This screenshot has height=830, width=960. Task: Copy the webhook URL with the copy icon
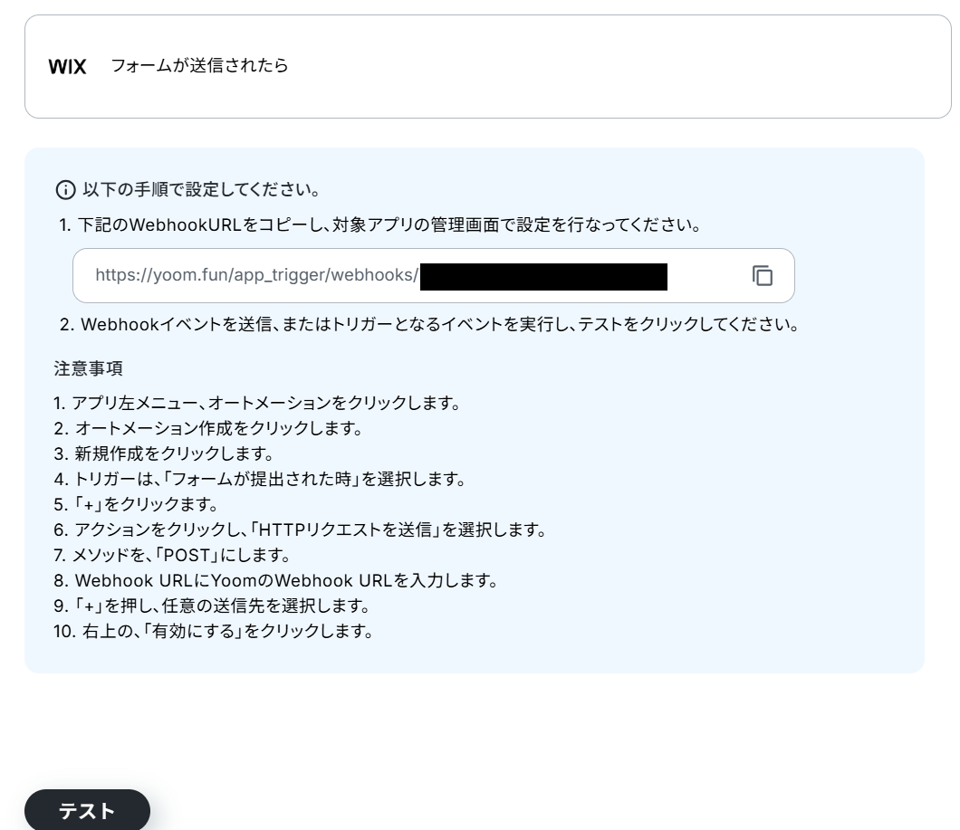pos(763,275)
